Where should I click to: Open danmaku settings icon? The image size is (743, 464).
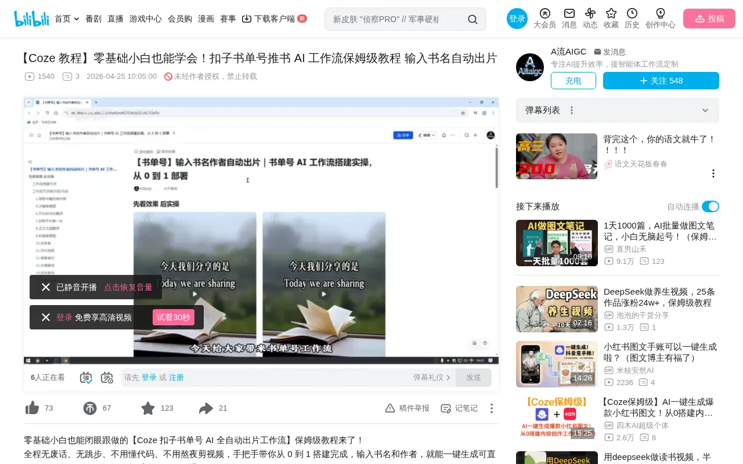tap(107, 378)
